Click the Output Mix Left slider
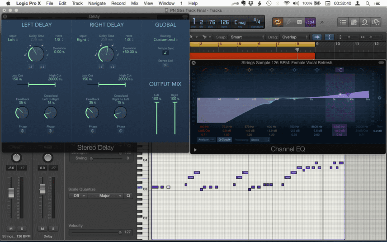 coord(156,118)
